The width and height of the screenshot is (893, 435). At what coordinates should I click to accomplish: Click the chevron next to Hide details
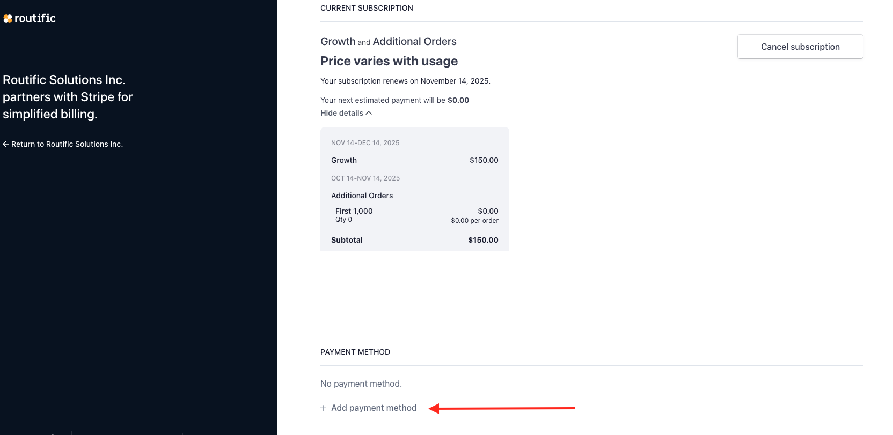coord(369,113)
